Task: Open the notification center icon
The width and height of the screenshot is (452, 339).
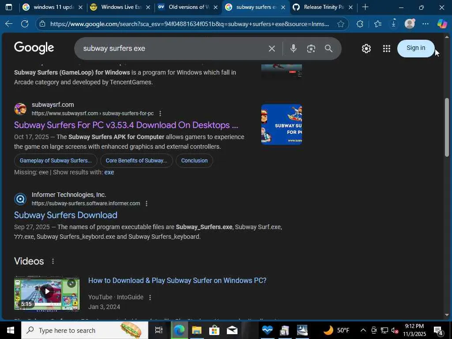Action: tap(438, 330)
